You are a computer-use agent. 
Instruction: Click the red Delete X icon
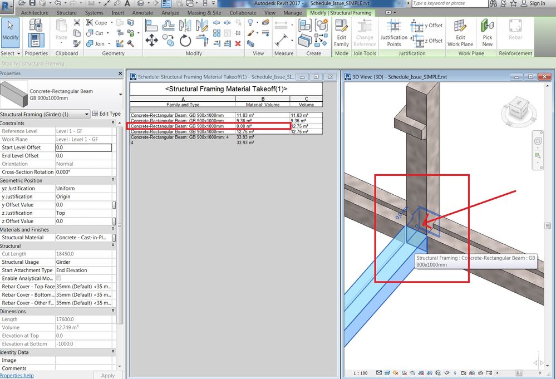pos(238,43)
